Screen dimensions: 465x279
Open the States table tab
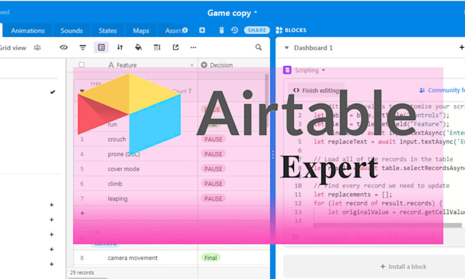click(x=107, y=31)
